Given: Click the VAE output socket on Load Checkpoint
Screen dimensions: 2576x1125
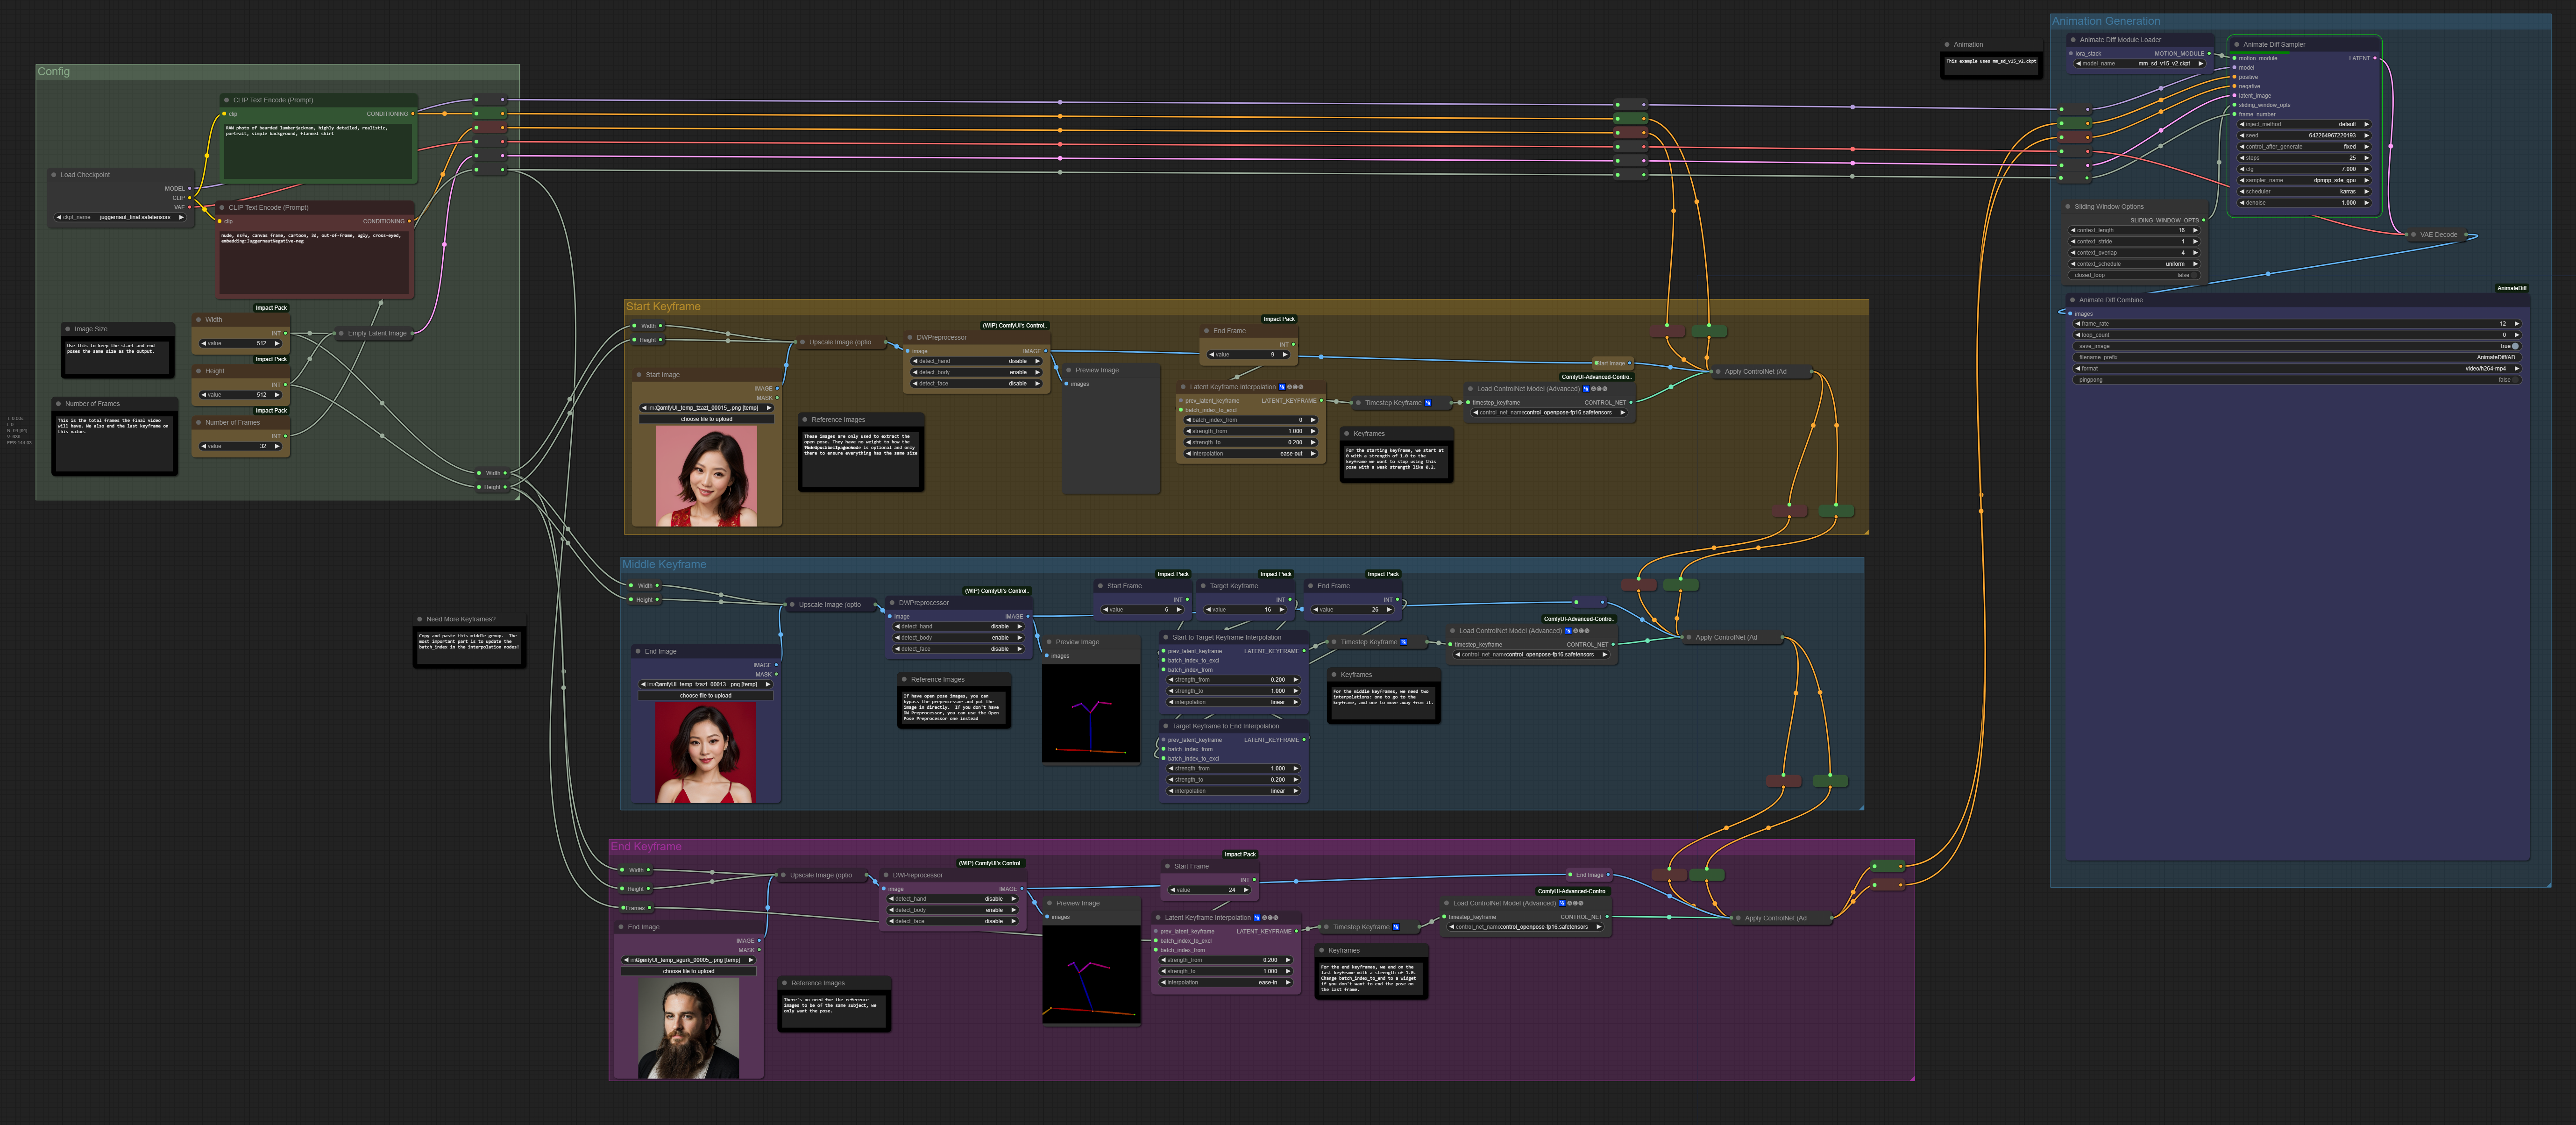Looking at the screenshot, I should [x=190, y=207].
